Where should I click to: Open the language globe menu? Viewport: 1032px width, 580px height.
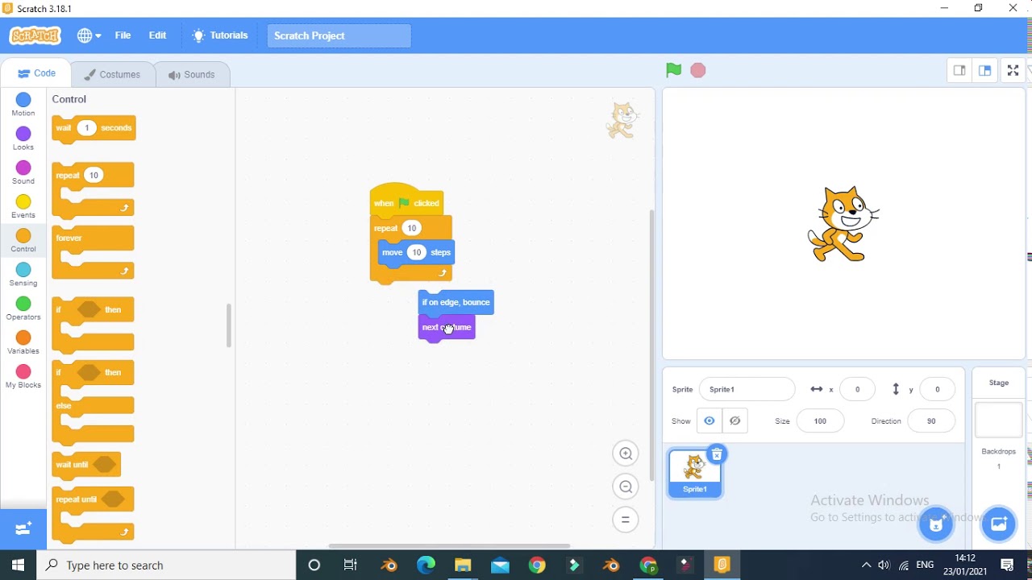[x=89, y=35]
